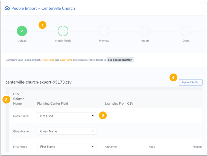Click the Done step circle
Image resolution: width=208 pixels, height=156 pixels.
click(x=186, y=31)
